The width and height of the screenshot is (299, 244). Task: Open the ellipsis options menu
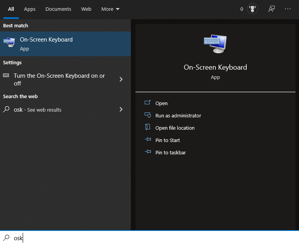288,9
